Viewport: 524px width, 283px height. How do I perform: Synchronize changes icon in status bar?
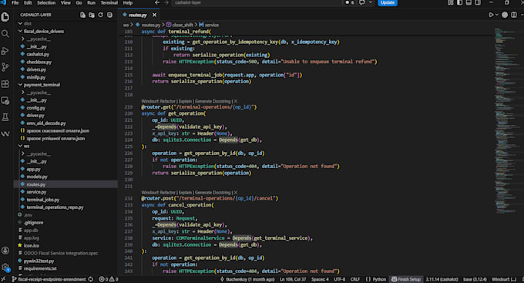click(x=91, y=279)
